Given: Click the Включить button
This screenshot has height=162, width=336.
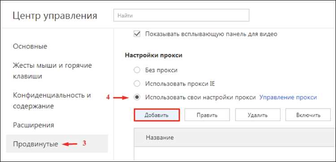Looking at the screenshot, I should (308, 115).
